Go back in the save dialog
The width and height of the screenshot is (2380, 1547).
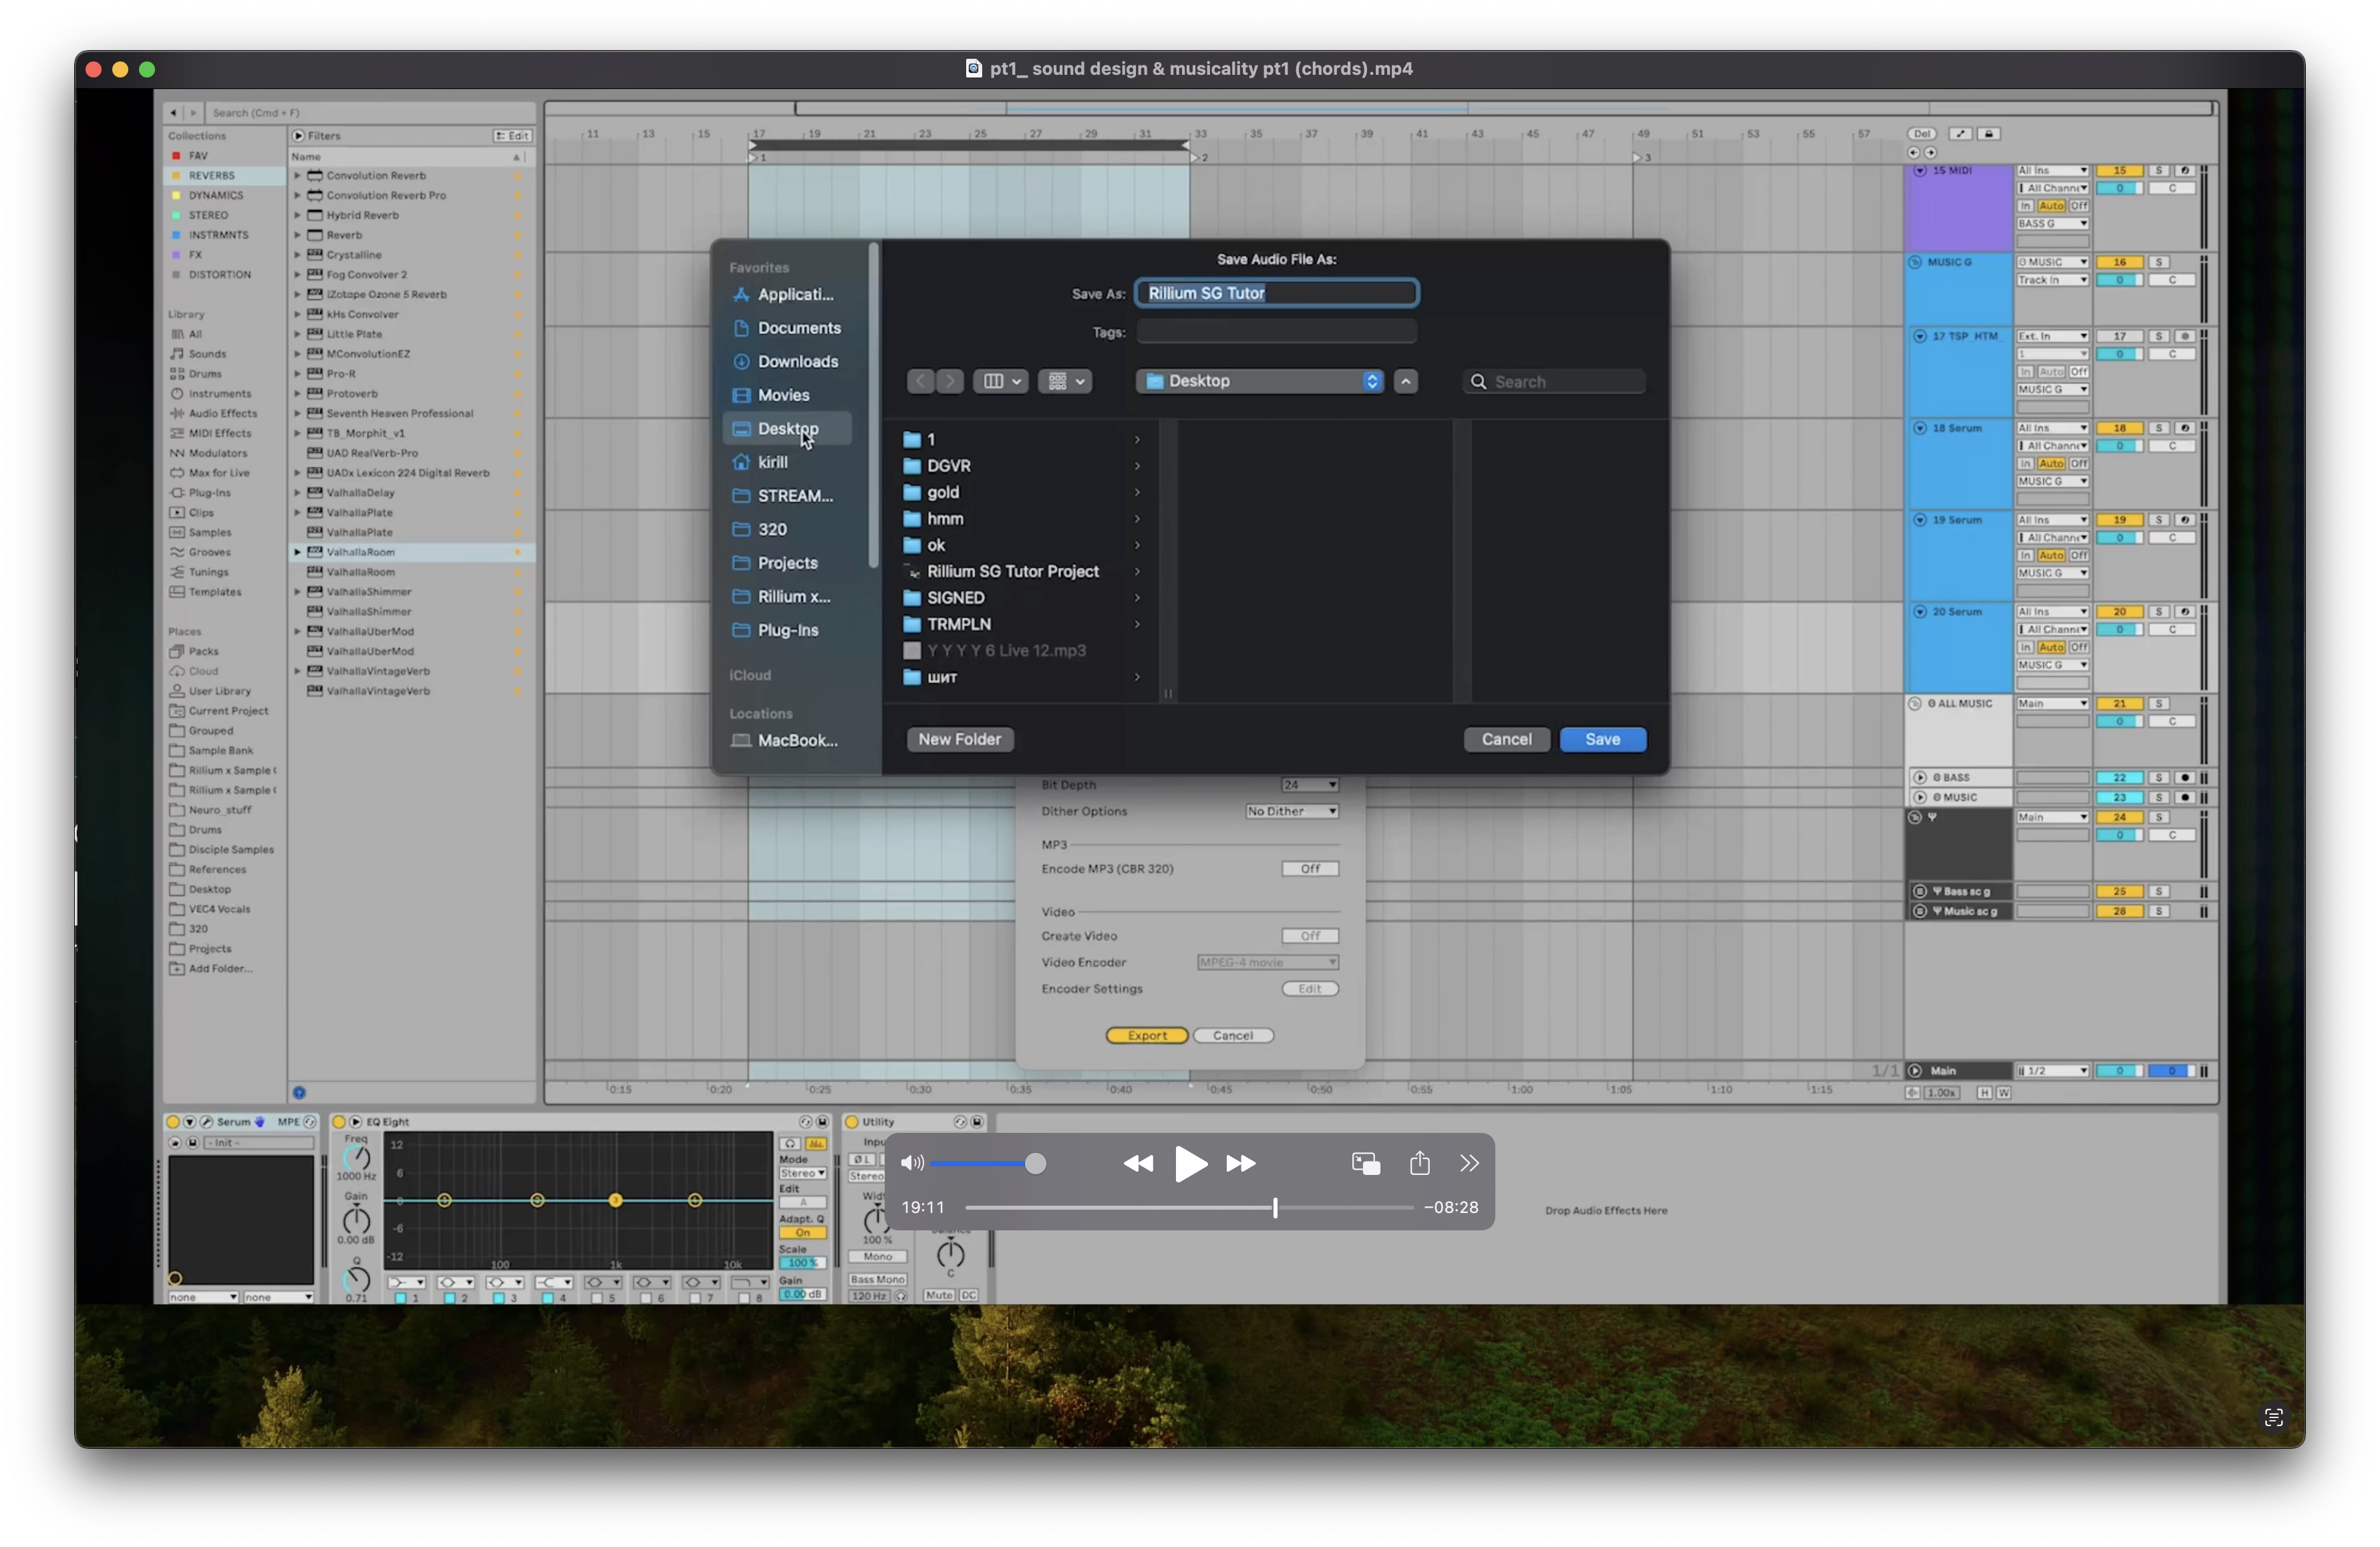[x=921, y=381]
